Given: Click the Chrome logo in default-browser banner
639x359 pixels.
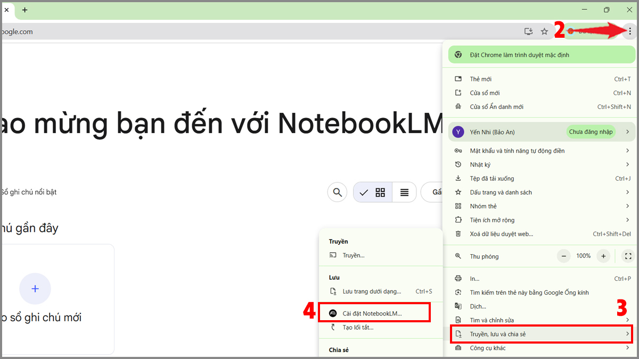Looking at the screenshot, I should pos(458,55).
